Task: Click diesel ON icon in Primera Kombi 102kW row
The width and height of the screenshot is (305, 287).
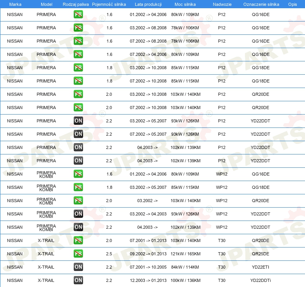Action: (x=78, y=227)
